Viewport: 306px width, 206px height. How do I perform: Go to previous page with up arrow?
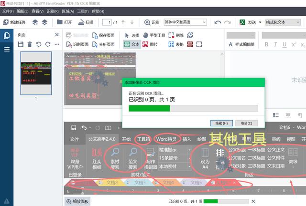click(x=123, y=22)
